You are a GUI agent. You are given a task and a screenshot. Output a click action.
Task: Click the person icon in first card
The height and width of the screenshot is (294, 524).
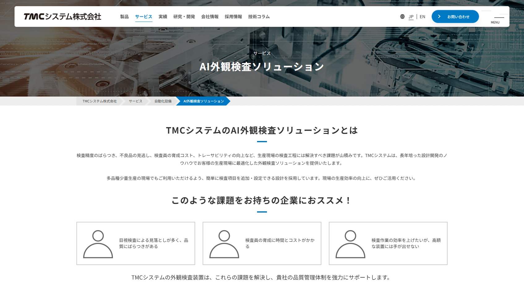pos(98,244)
